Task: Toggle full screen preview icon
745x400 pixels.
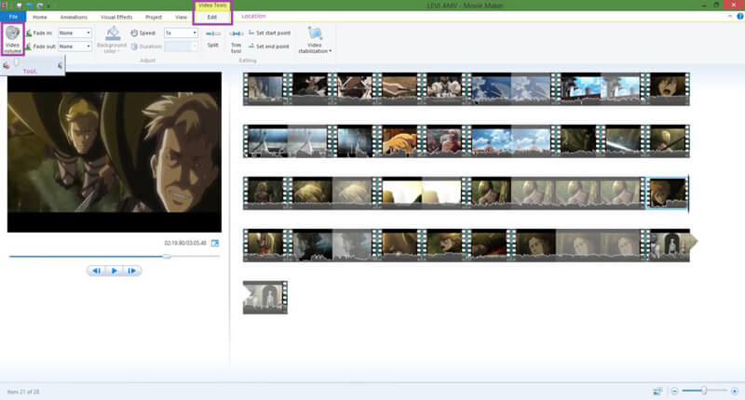Action: pyautogui.click(x=215, y=243)
